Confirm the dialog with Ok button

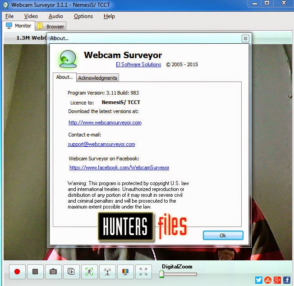223,236
